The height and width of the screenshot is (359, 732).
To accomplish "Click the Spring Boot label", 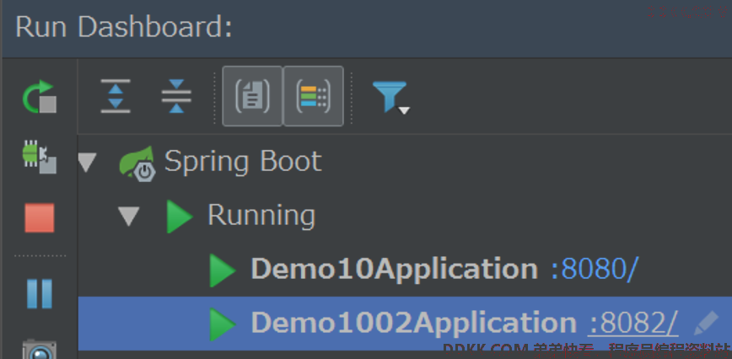I will click(x=243, y=162).
